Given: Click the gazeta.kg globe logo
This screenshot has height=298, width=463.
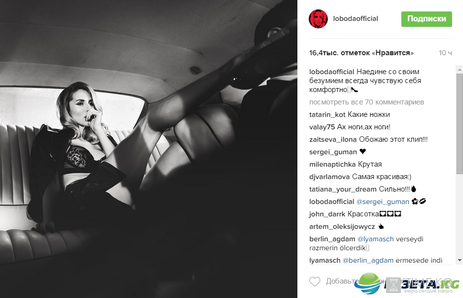Looking at the screenshot, I should click(x=368, y=284).
